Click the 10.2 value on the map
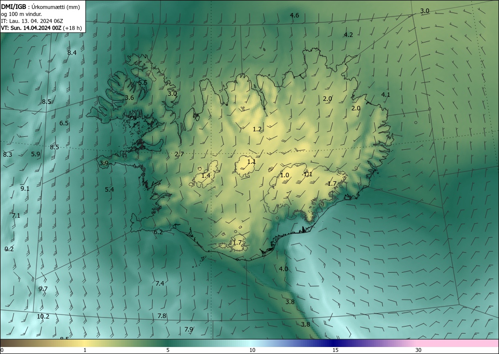 (43, 317)
